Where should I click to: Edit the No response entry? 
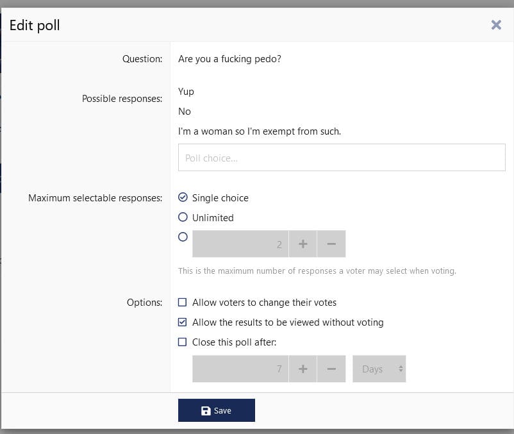[185, 112]
